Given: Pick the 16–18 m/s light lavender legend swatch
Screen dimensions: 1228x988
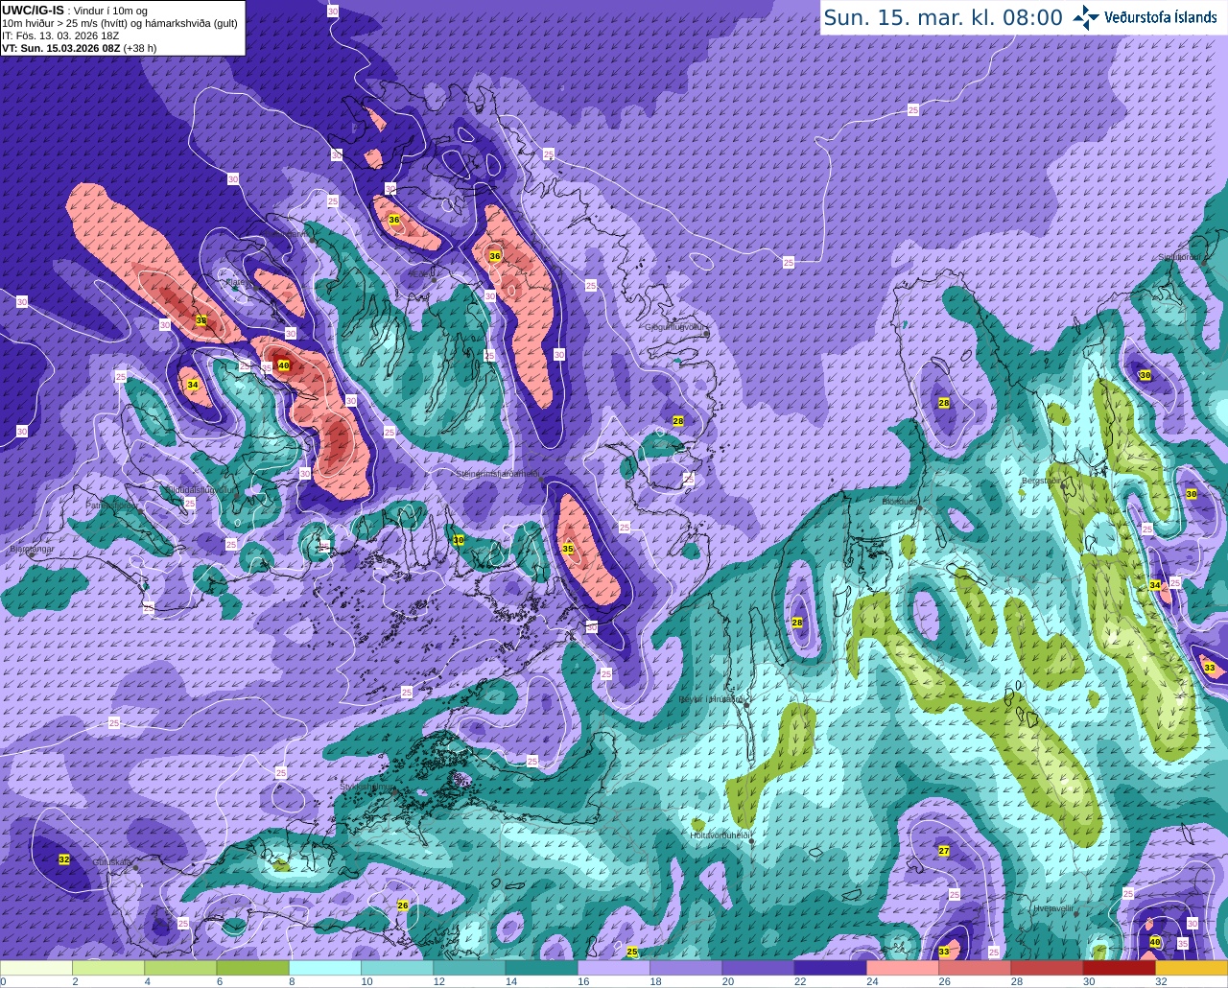Looking at the screenshot, I should point(614,968).
